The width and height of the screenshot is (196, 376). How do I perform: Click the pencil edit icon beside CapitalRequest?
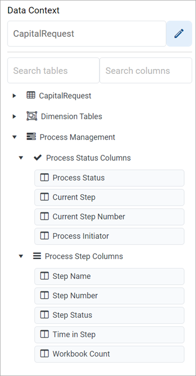coord(179,33)
